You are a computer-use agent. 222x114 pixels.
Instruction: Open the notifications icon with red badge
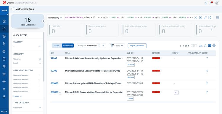pos(211,3)
